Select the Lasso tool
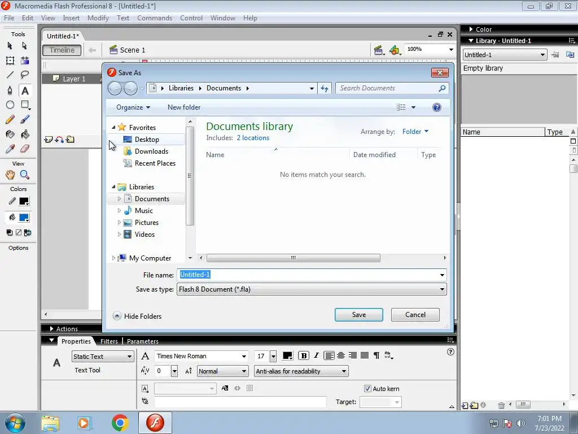 [25, 75]
